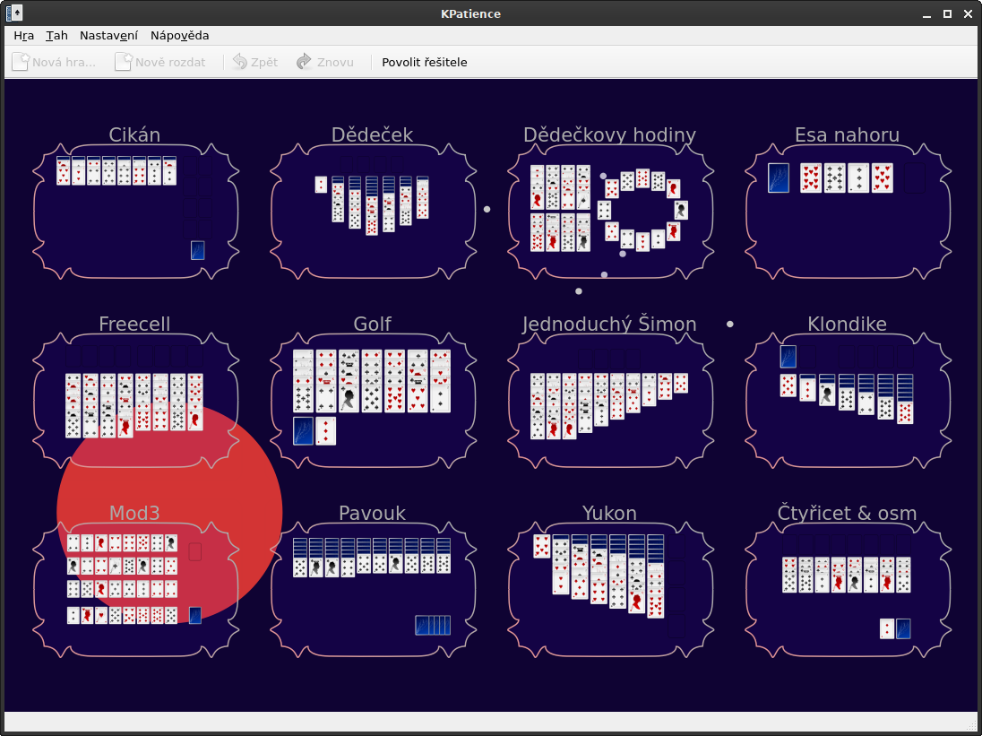Image resolution: width=982 pixels, height=736 pixels.
Task: Select the Jednoduchý Šimon game preview
Action: pyautogui.click(x=610, y=401)
